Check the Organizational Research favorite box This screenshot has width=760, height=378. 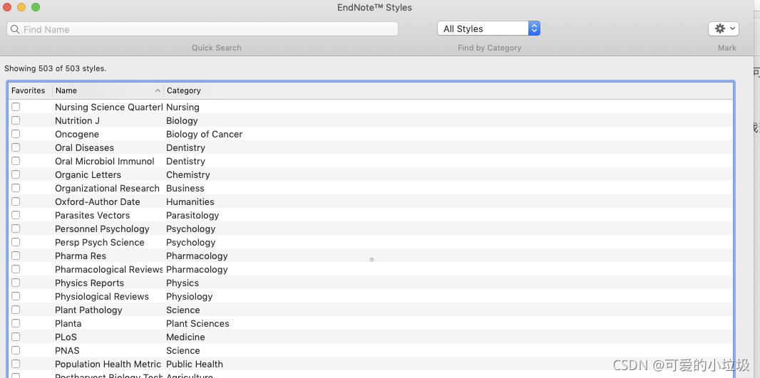click(16, 188)
